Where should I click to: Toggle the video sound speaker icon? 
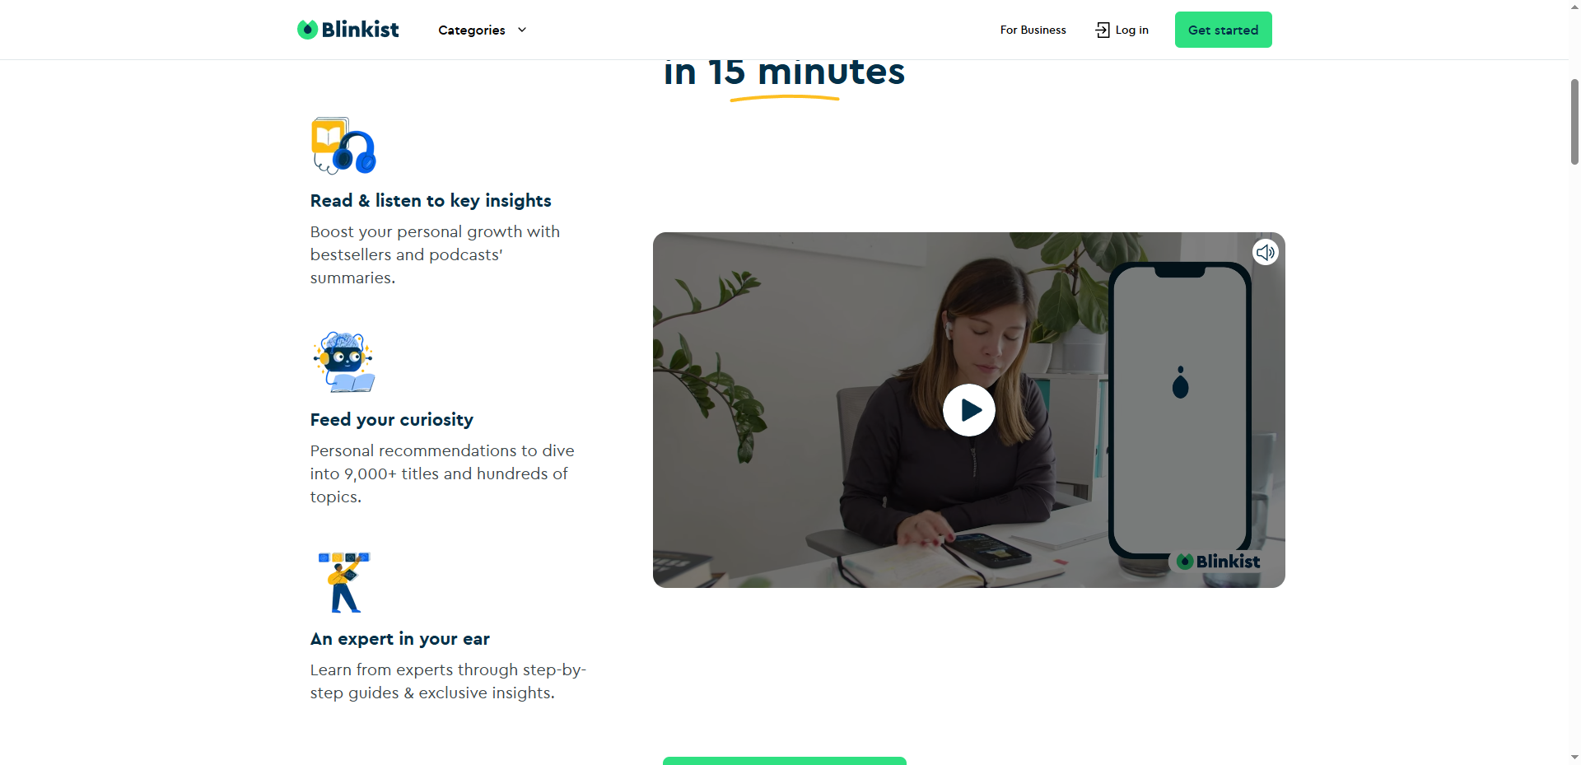[1266, 252]
